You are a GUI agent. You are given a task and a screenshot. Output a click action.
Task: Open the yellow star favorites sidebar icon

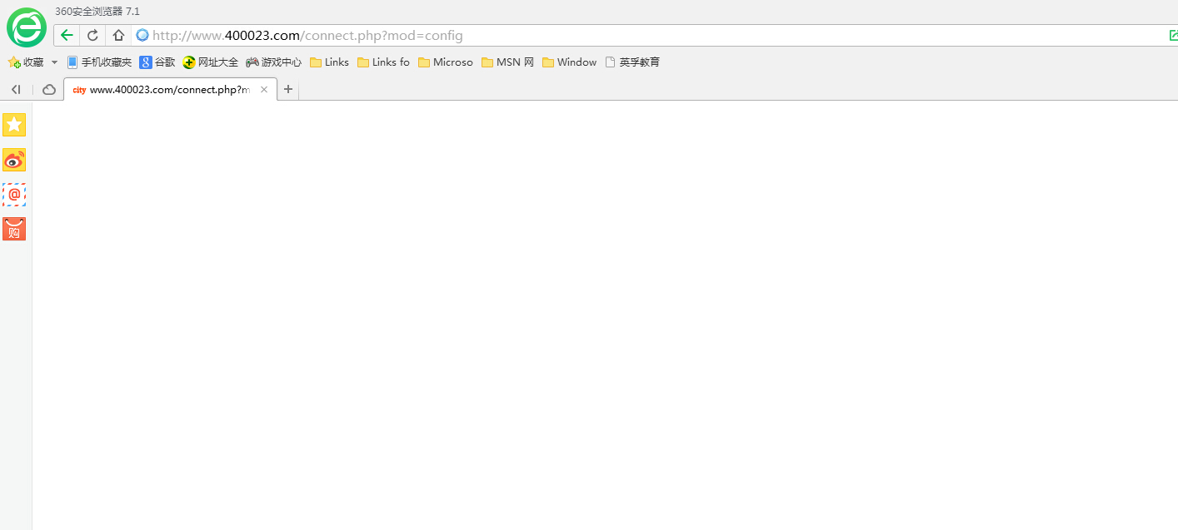(14, 125)
